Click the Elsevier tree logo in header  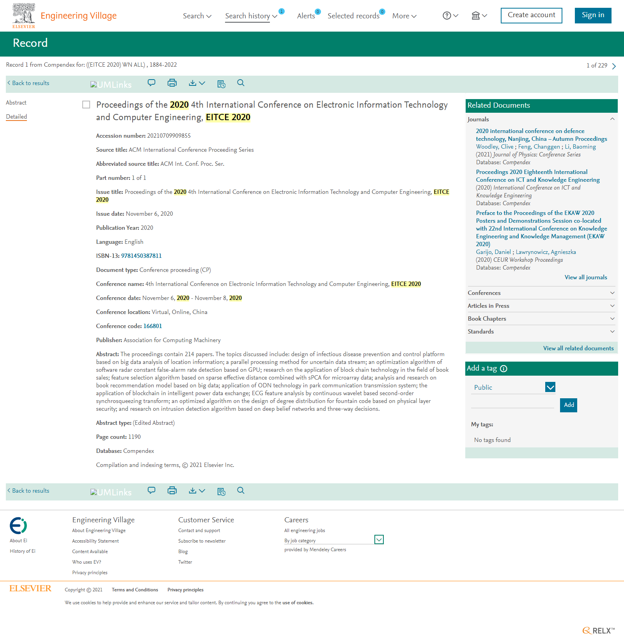tap(24, 16)
